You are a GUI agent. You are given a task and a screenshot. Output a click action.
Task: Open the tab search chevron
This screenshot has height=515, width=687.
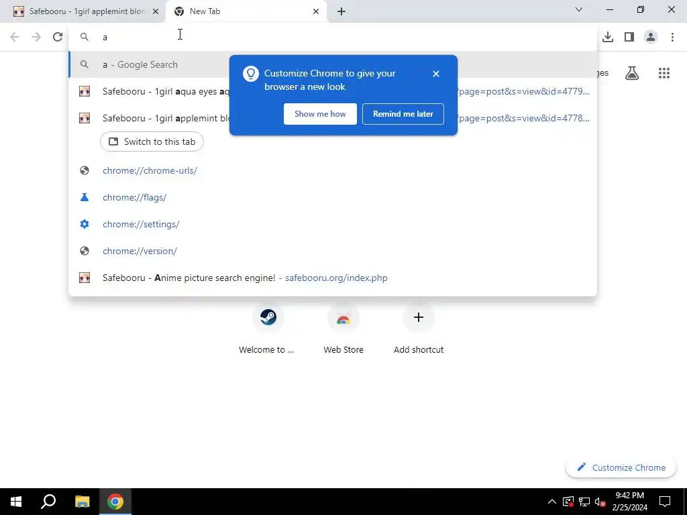[579, 9]
